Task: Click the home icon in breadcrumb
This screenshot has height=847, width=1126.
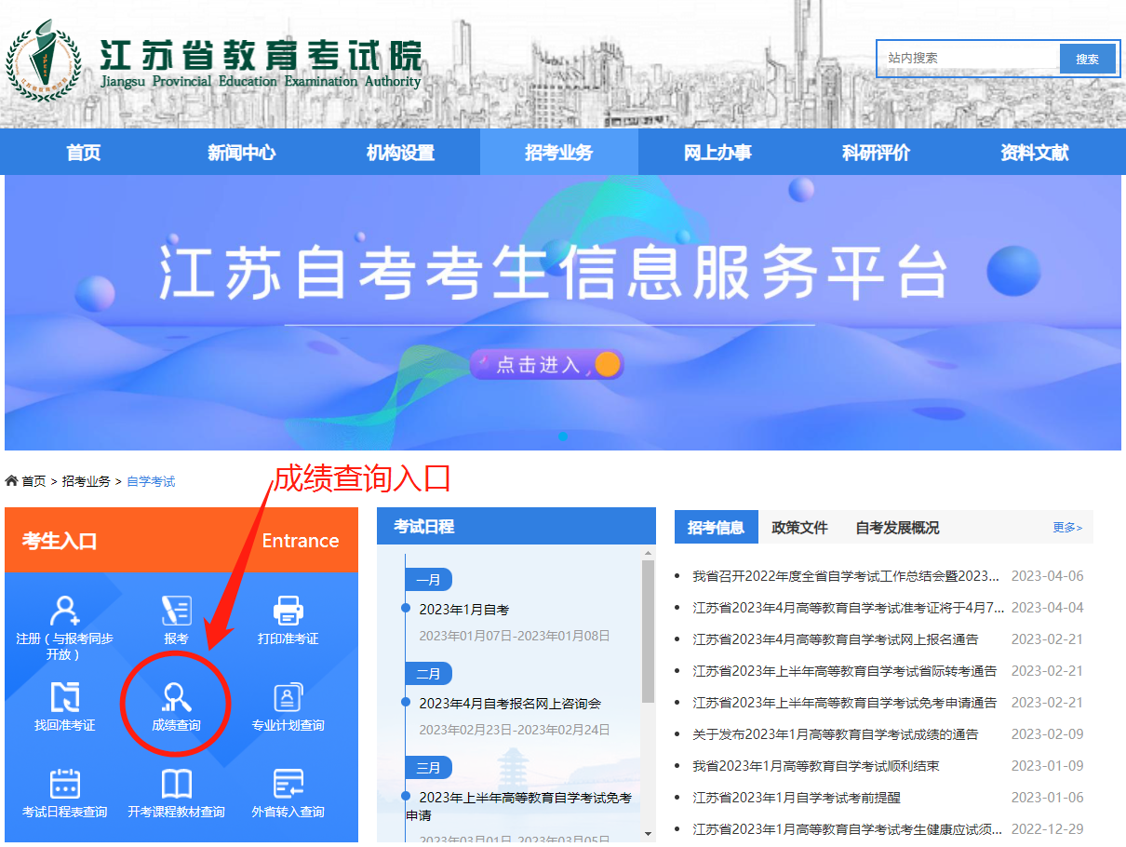Action: [11, 481]
